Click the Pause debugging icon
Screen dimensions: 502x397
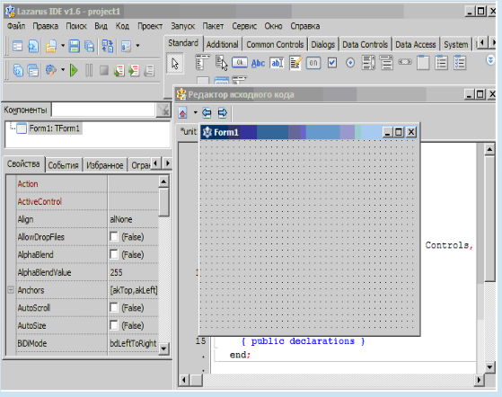[89, 70]
